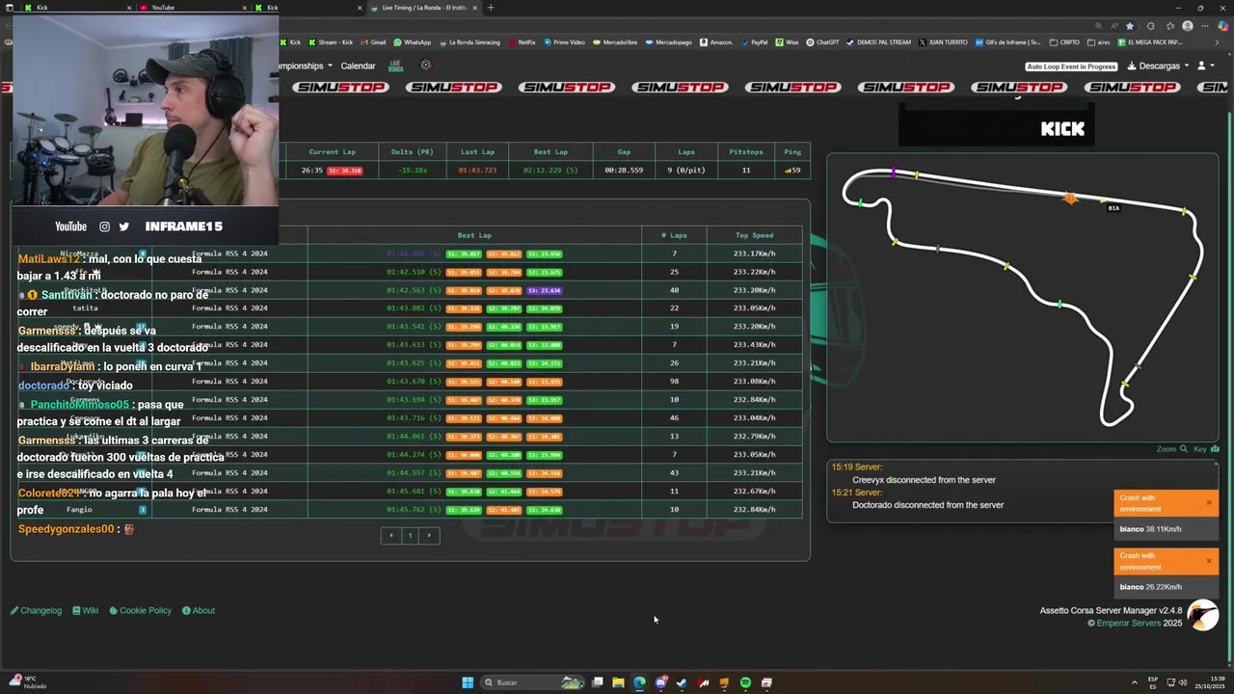
Task: Open Spotify from the taskbar
Action: pos(745,682)
